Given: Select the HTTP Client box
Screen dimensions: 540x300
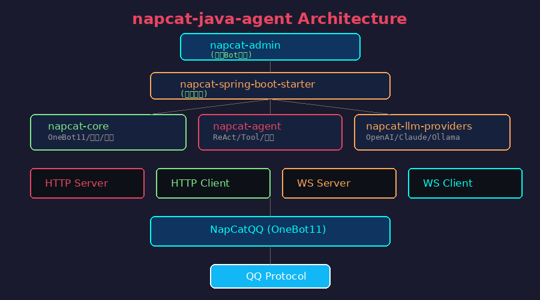Looking at the screenshot, I should coord(213,183).
